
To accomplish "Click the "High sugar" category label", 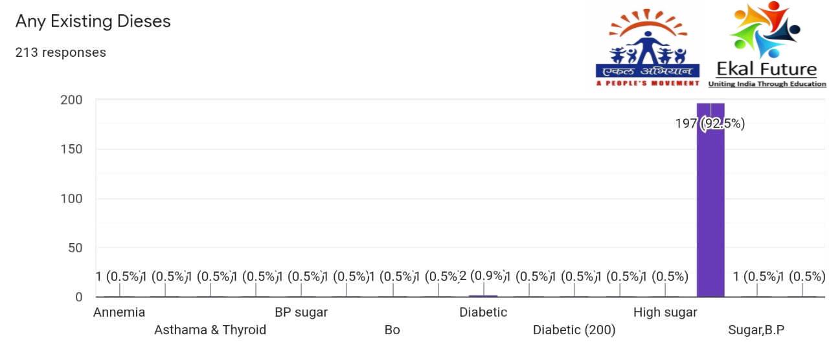I will pyautogui.click(x=665, y=313).
